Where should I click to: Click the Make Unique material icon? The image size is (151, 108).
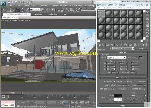click(121, 45)
